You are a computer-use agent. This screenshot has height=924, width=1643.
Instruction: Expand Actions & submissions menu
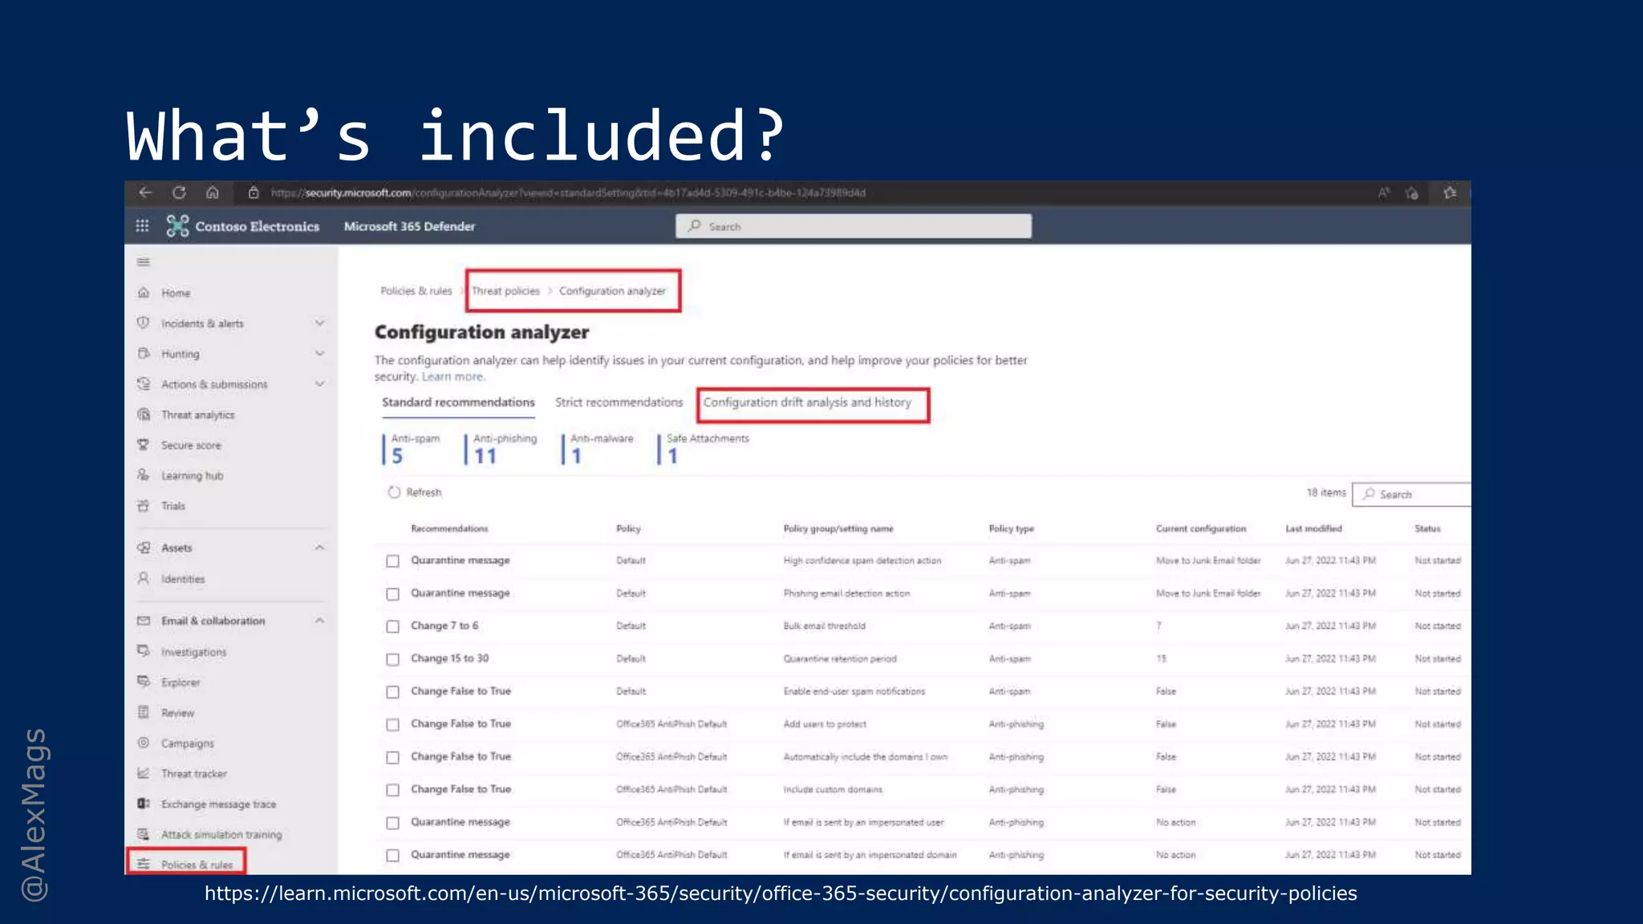point(319,384)
